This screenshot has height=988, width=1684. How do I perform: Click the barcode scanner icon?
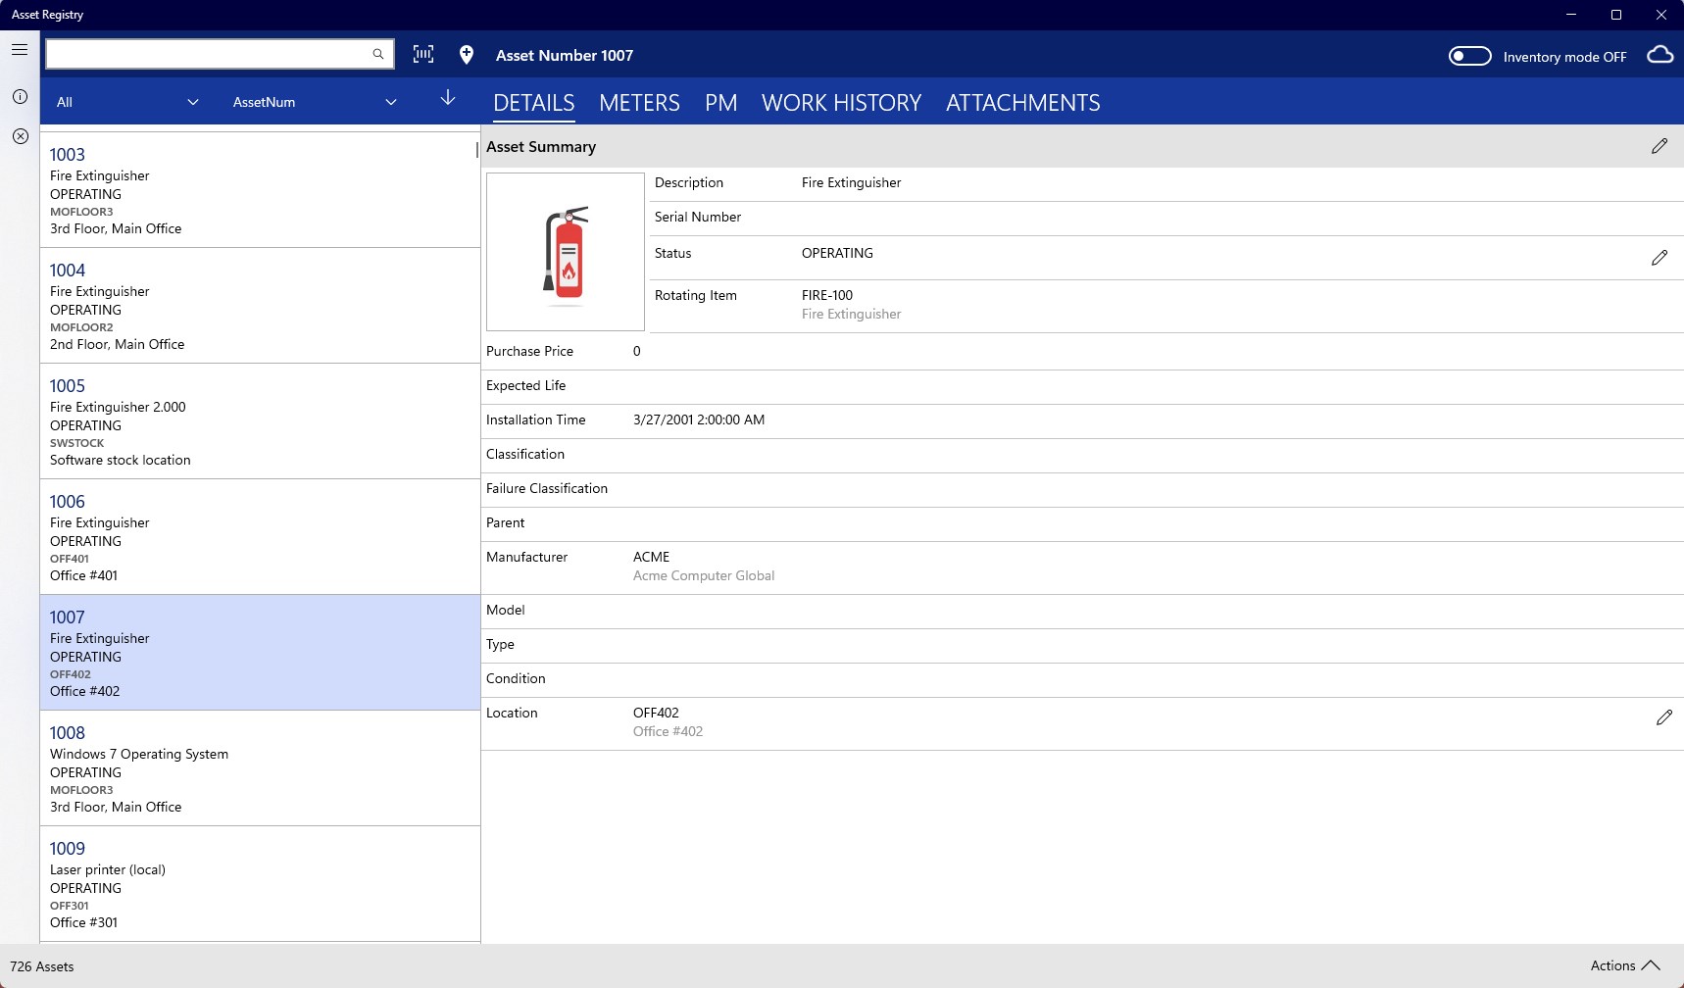tap(423, 54)
